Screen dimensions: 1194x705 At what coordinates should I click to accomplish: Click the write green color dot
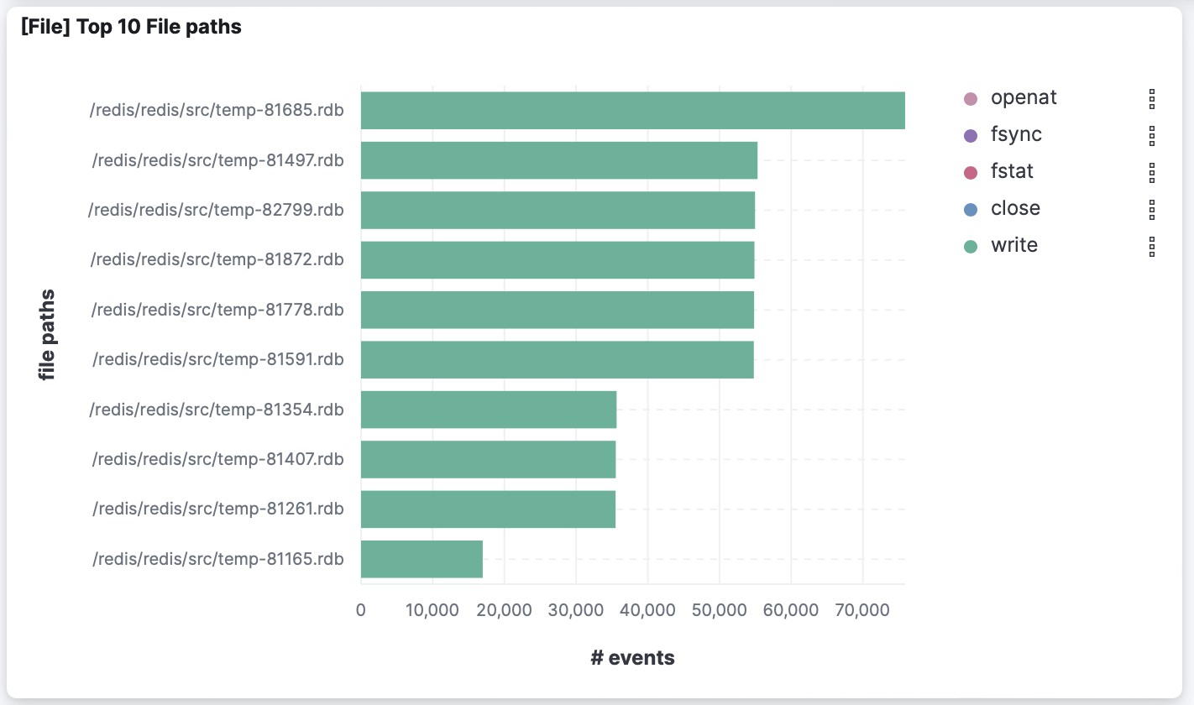click(971, 247)
